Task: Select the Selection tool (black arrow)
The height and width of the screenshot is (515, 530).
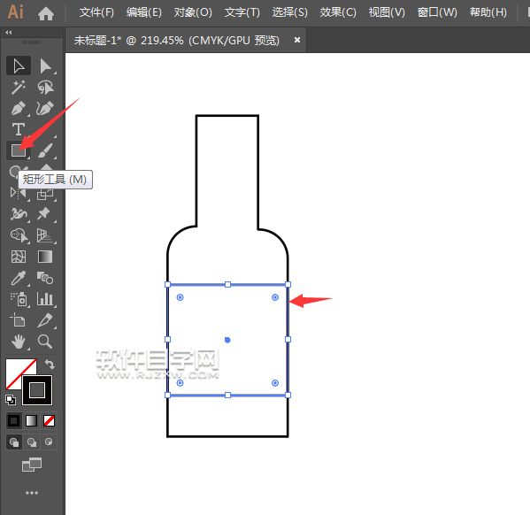Action: [19, 65]
